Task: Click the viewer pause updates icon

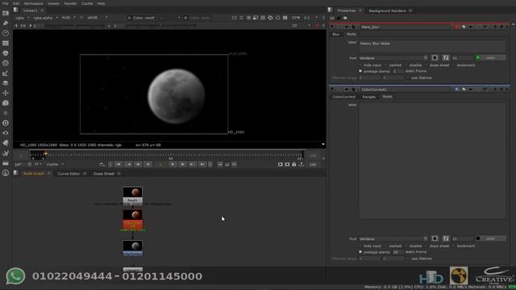Action: tap(285, 18)
